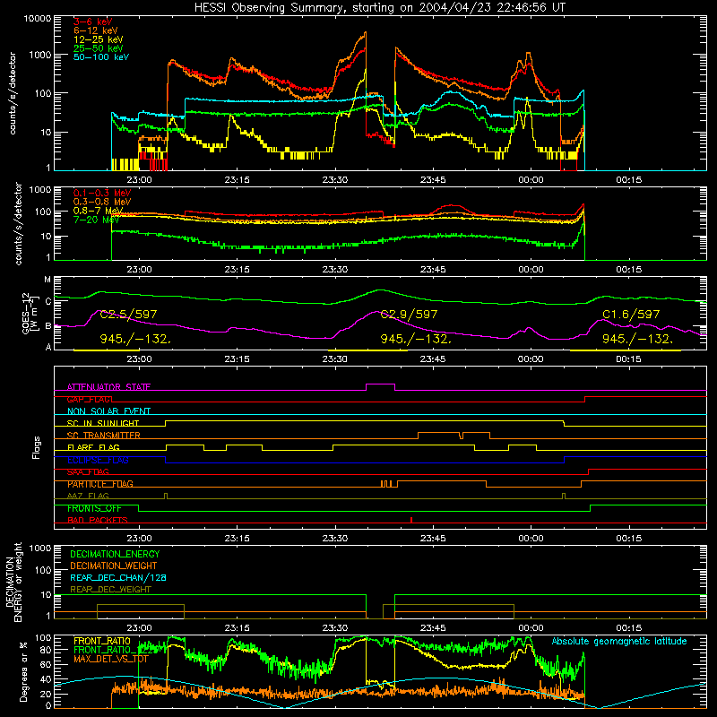717x717 pixels.
Task: Click the 10000 tick label on top panel
Action: (x=37, y=19)
